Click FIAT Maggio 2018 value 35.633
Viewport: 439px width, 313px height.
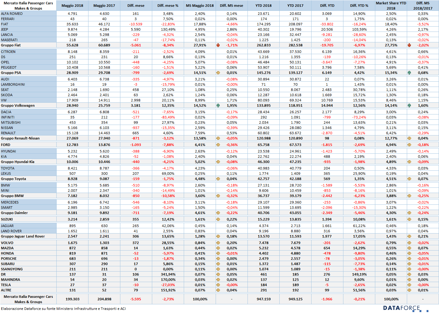72,24
